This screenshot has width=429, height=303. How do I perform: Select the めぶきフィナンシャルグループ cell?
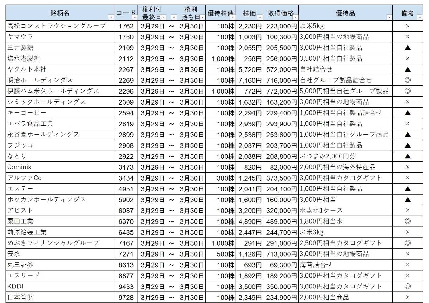pos(60,243)
